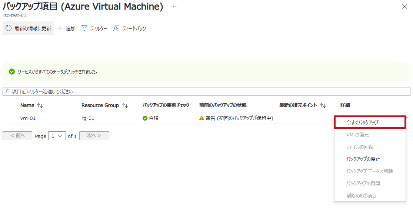Click the green success checkmark in notification
Image resolution: width=413 pixels, height=208 pixels.
(11, 72)
